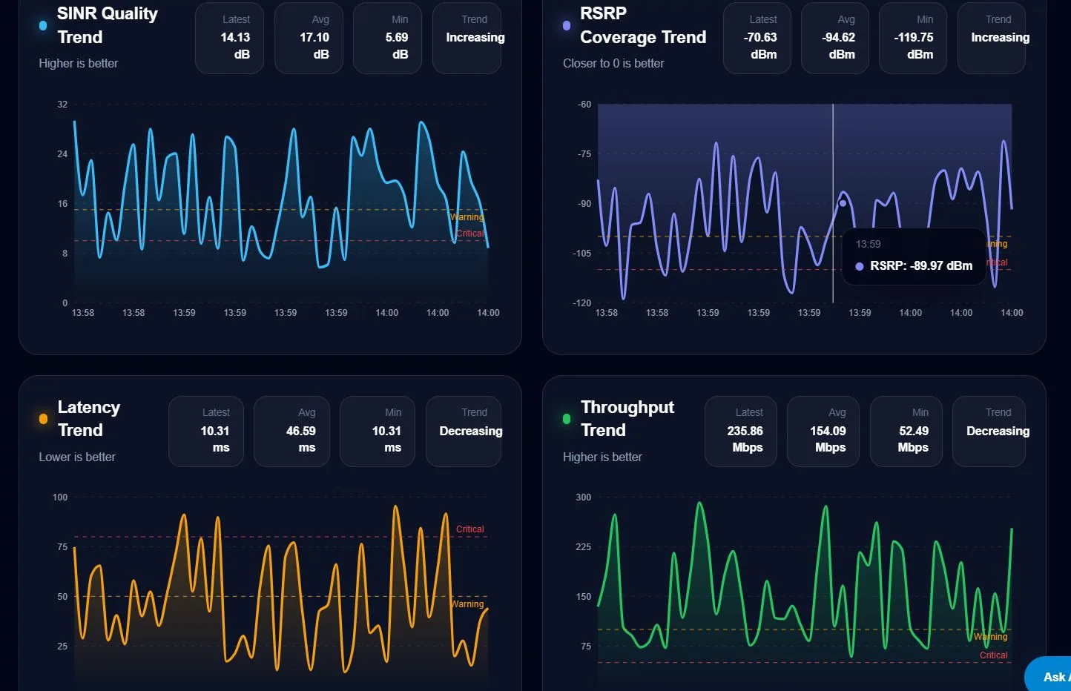This screenshot has width=1071, height=691.
Task: Click the Warning threshold label on Latency chart
Action: coord(467,604)
